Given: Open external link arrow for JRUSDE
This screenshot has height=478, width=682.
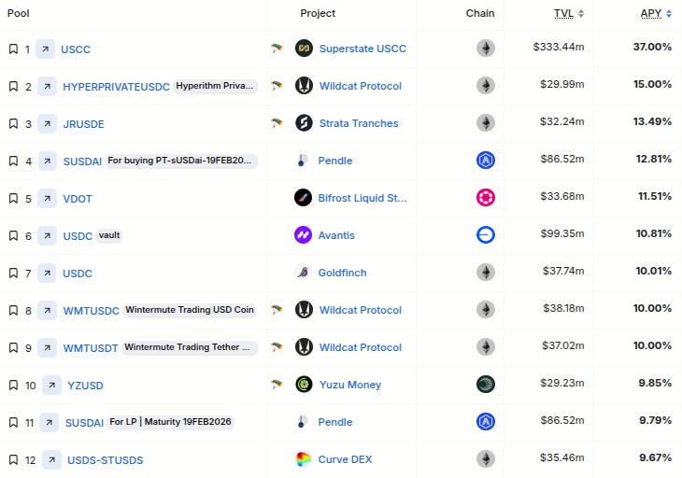Looking at the screenshot, I should click(47, 124).
